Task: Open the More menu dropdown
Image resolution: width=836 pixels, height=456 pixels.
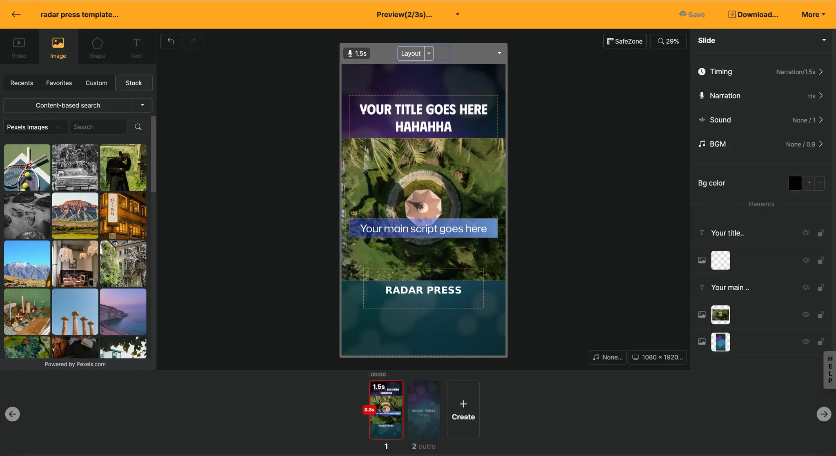Action: click(x=813, y=14)
